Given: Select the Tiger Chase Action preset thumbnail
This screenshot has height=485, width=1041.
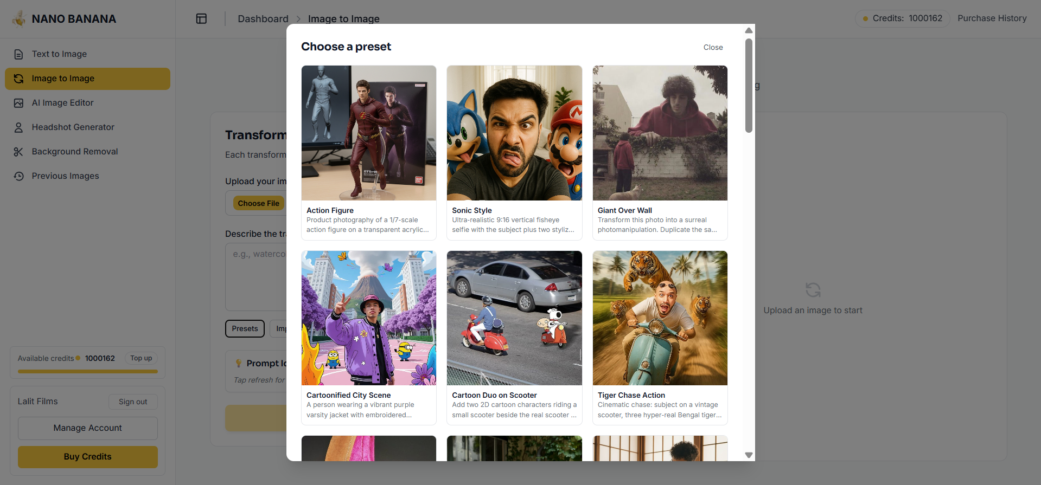Looking at the screenshot, I should pos(660,318).
